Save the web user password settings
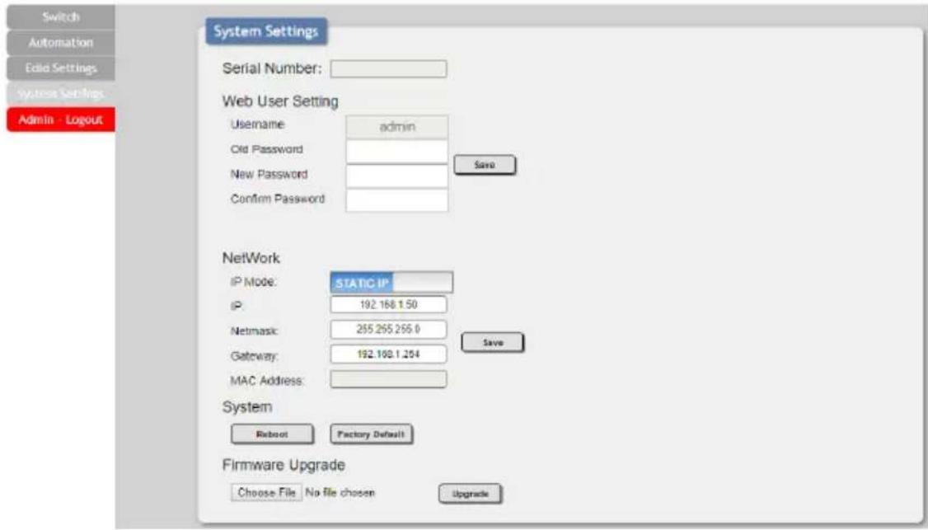 (485, 165)
